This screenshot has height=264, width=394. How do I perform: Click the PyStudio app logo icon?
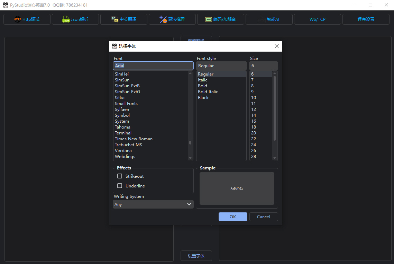6,5
